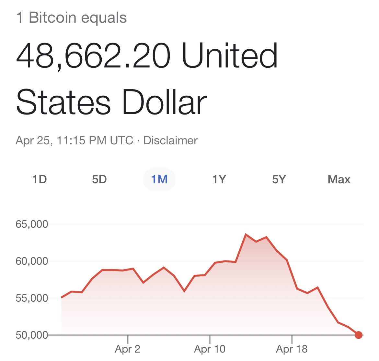Image resolution: width=379 pixels, height=361 pixels.
Task: Switch chart to 5Y view
Action: coord(279,179)
